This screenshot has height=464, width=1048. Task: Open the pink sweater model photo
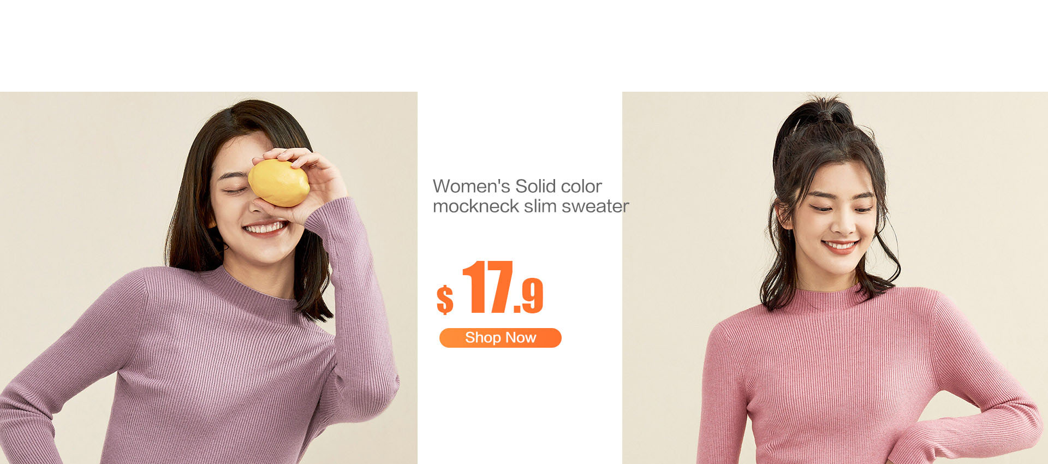coord(835,278)
